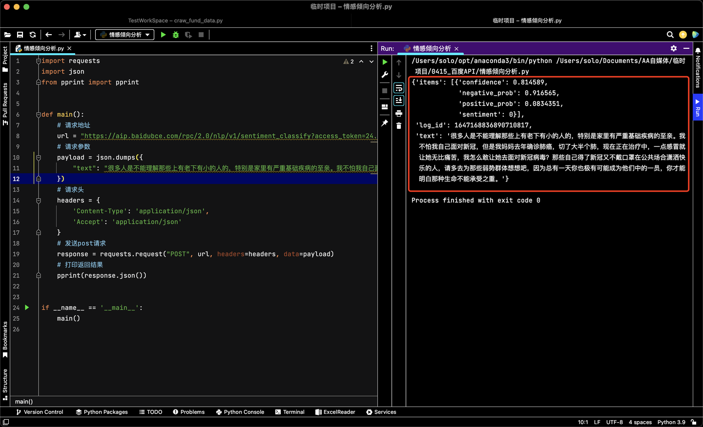Click the stop square in the main toolbar
Image resolution: width=703 pixels, height=427 pixels.
click(x=201, y=35)
